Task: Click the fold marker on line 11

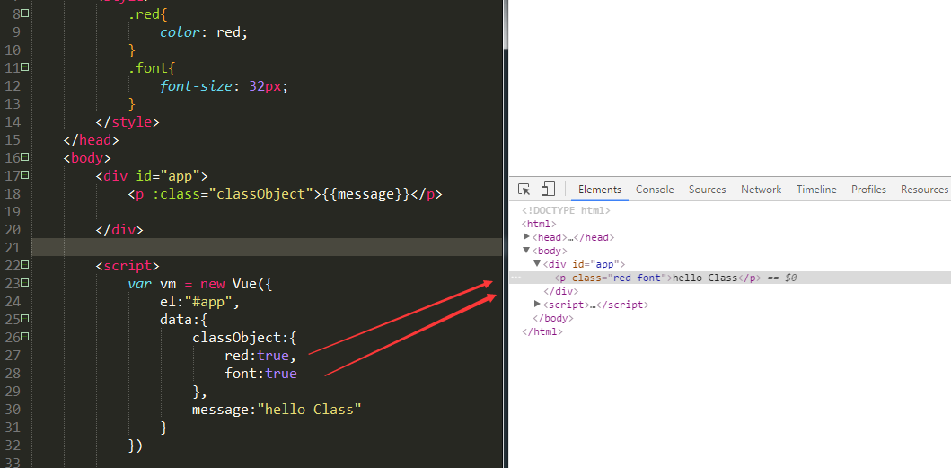Action: [x=24, y=68]
